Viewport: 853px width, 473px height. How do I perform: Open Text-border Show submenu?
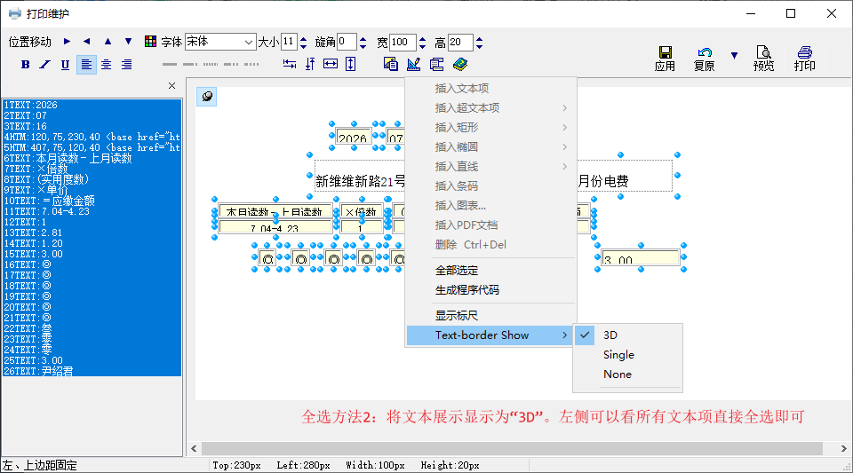[490, 335]
